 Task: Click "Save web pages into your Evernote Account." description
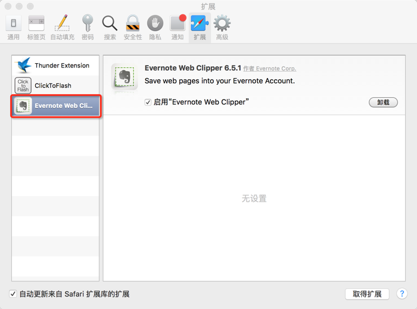pos(220,81)
